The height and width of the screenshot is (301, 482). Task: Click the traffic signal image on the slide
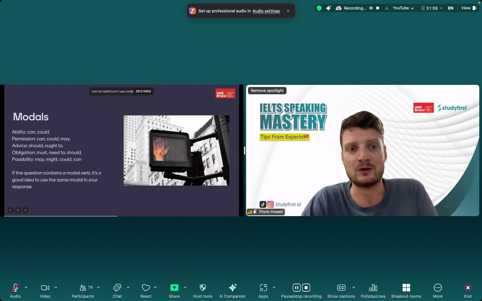click(176, 150)
